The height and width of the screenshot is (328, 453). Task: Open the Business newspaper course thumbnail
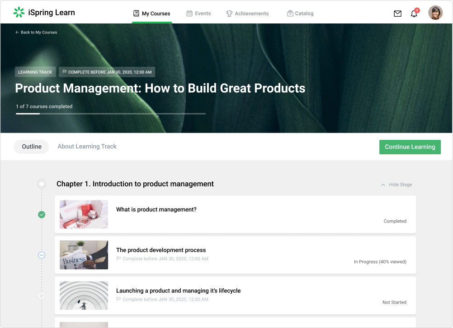[84, 255]
